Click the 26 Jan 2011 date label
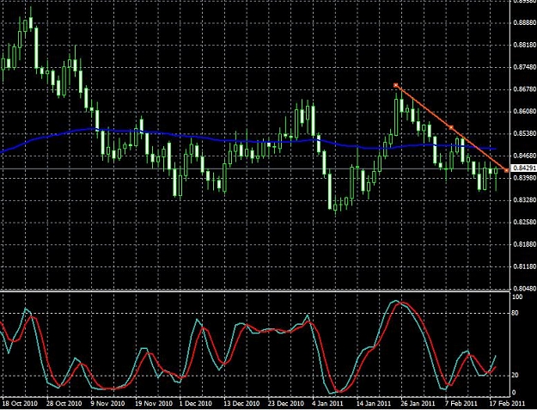The height and width of the screenshot is (410, 537). tap(418, 403)
